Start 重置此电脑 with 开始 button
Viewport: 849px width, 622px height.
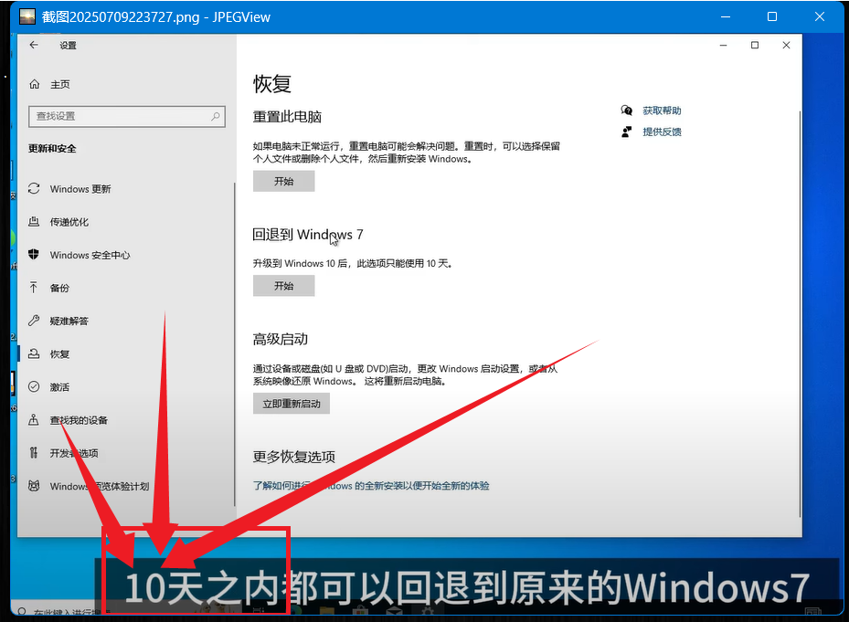point(283,182)
